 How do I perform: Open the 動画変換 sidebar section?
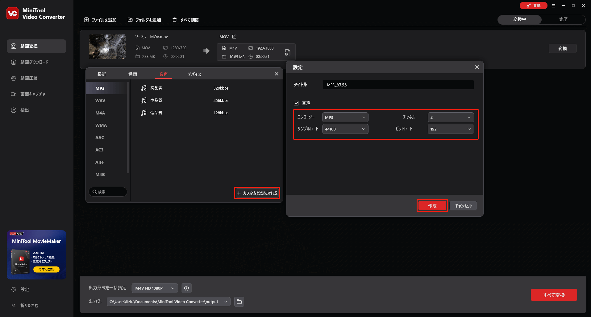36,46
